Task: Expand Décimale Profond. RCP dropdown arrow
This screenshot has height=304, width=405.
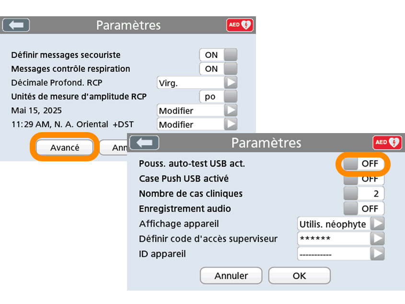Action: [x=231, y=83]
